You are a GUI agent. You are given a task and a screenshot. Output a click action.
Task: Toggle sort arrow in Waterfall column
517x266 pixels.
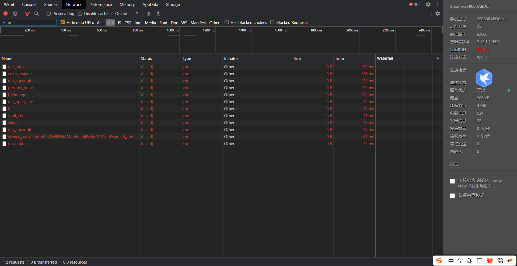[x=438, y=58]
